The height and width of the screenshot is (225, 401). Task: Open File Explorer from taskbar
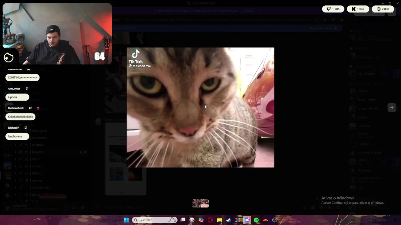[x=220, y=220]
